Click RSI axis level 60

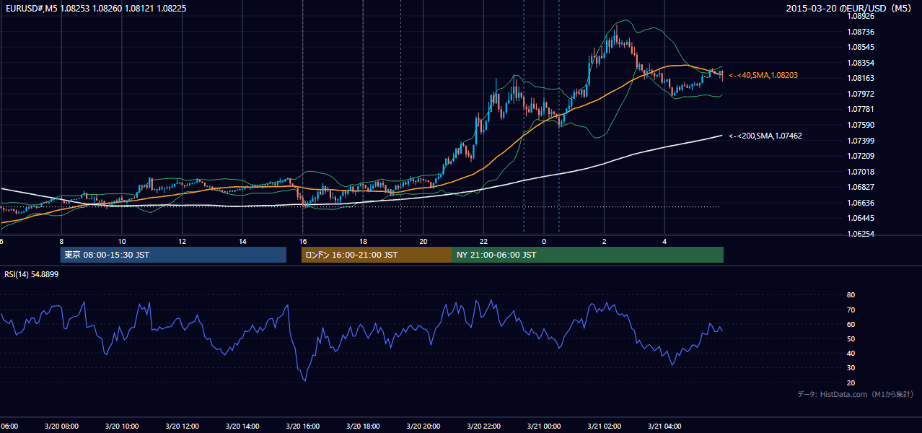click(x=851, y=324)
